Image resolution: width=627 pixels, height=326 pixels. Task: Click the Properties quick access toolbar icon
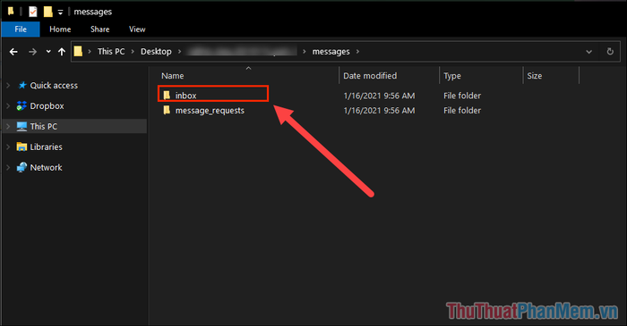click(33, 12)
